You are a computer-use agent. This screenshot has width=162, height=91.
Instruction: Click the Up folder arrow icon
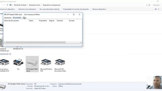[7, 5]
